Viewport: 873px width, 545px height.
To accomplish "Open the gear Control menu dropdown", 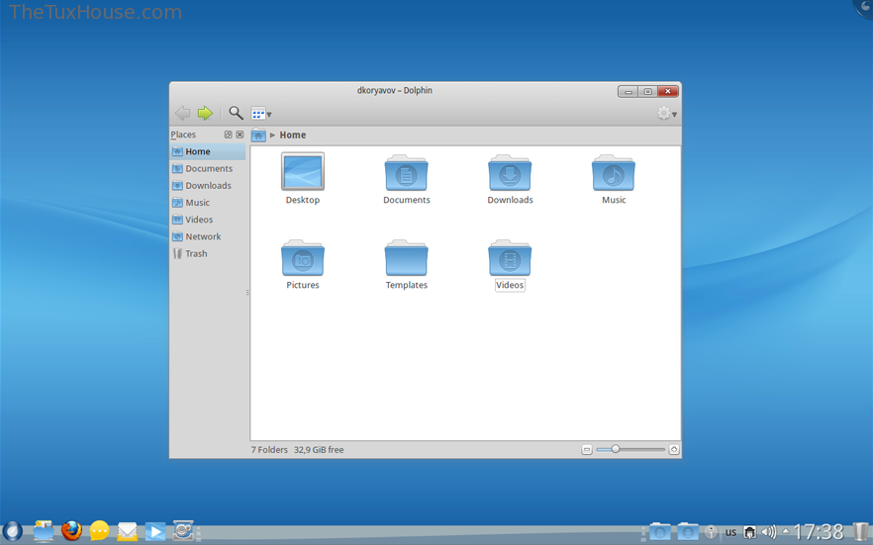I will 667,114.
